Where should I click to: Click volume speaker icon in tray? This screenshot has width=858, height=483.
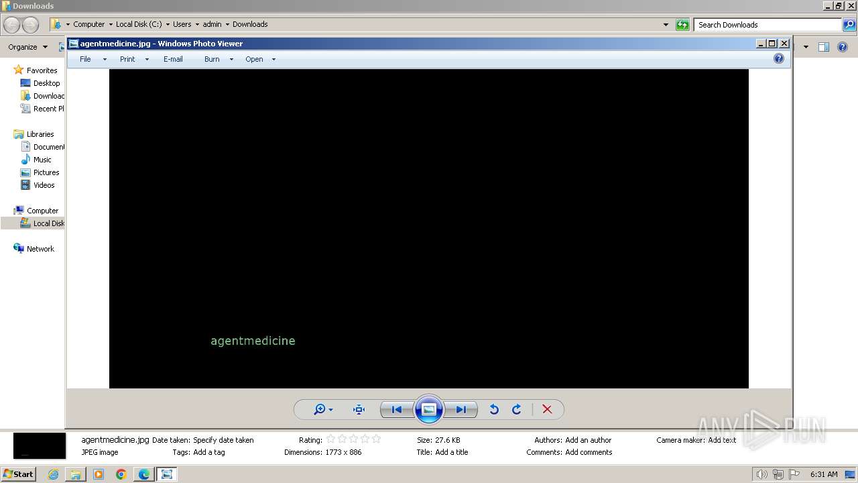coord(761,474)
